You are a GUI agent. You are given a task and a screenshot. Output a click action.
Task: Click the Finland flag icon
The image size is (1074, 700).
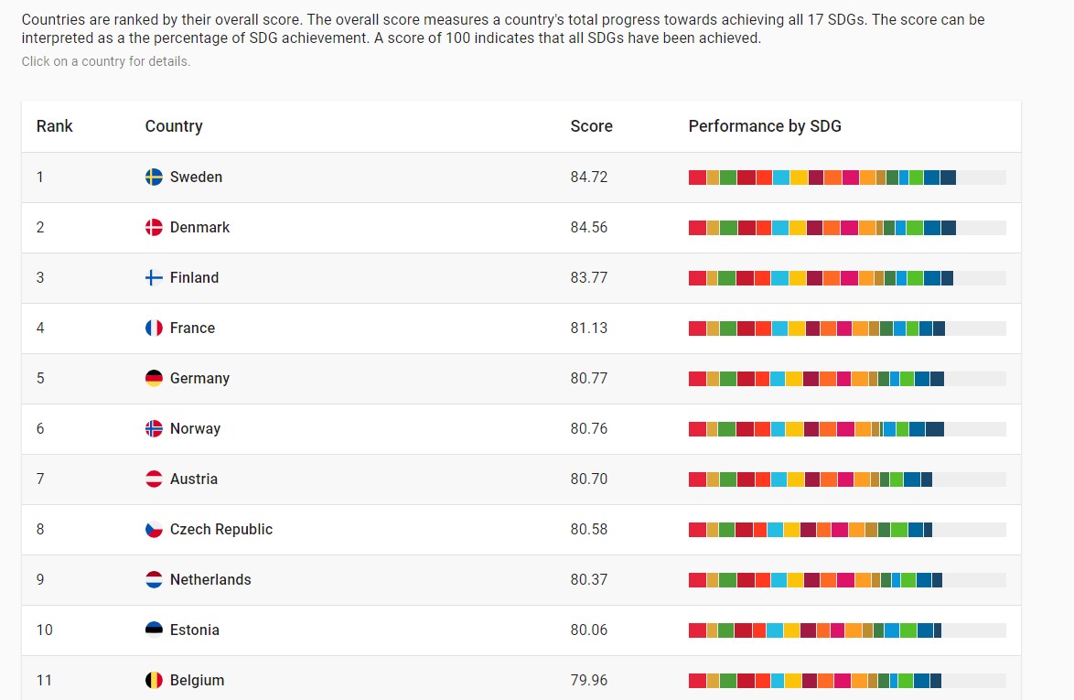(154, 277)
